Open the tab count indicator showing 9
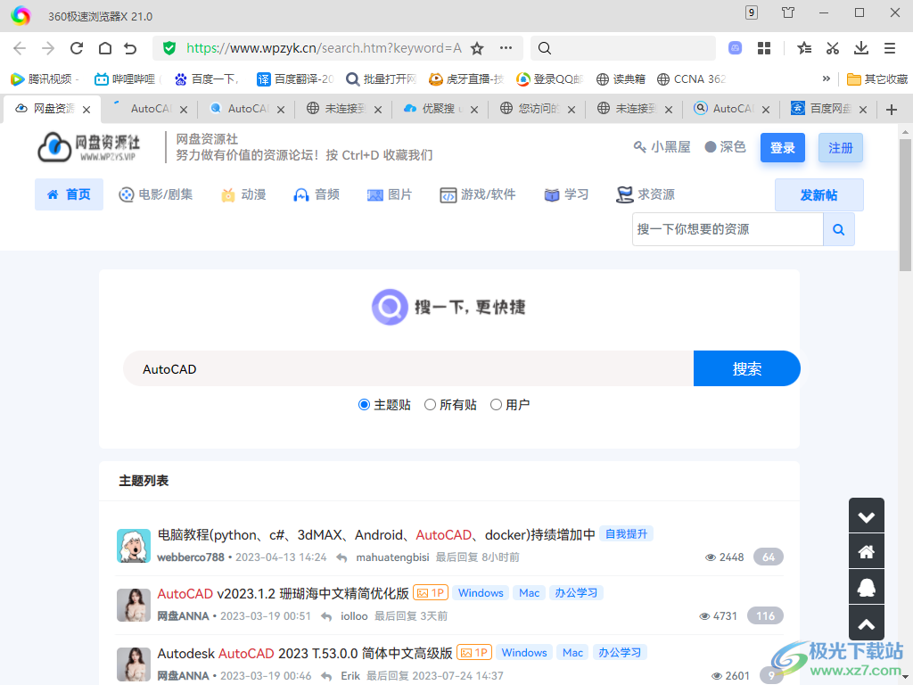This screenshot has width=913, height=685. 752,12
